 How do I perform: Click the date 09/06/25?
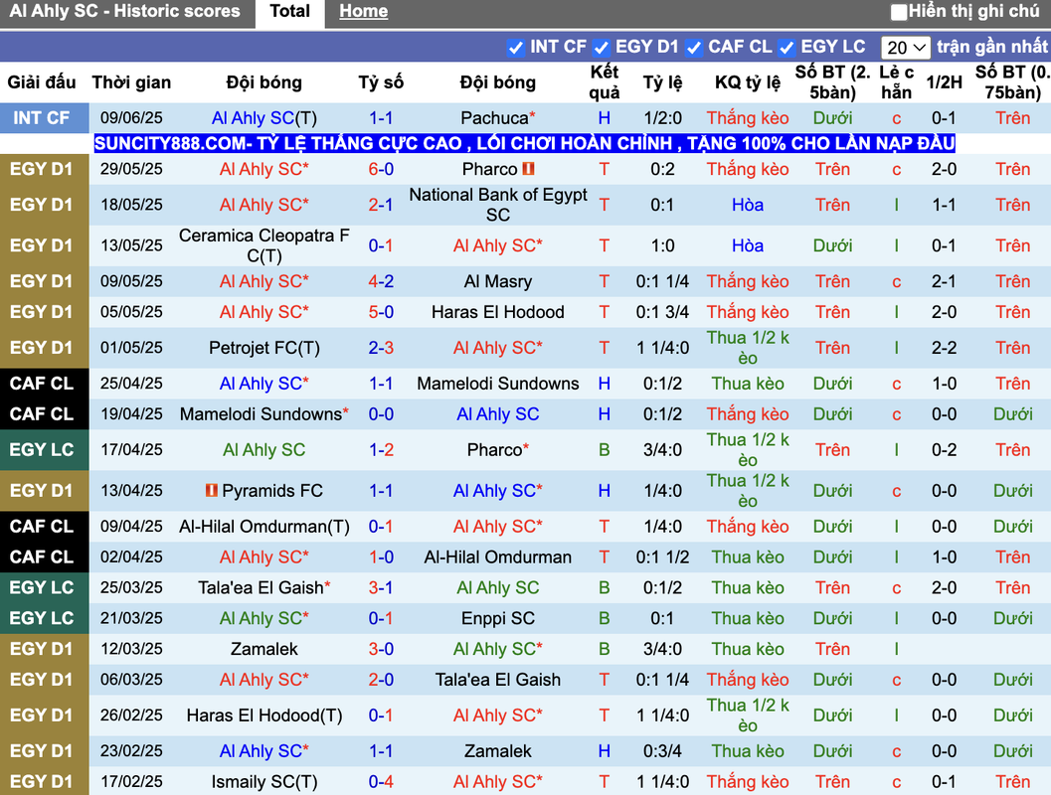click(x=131, y=118)
